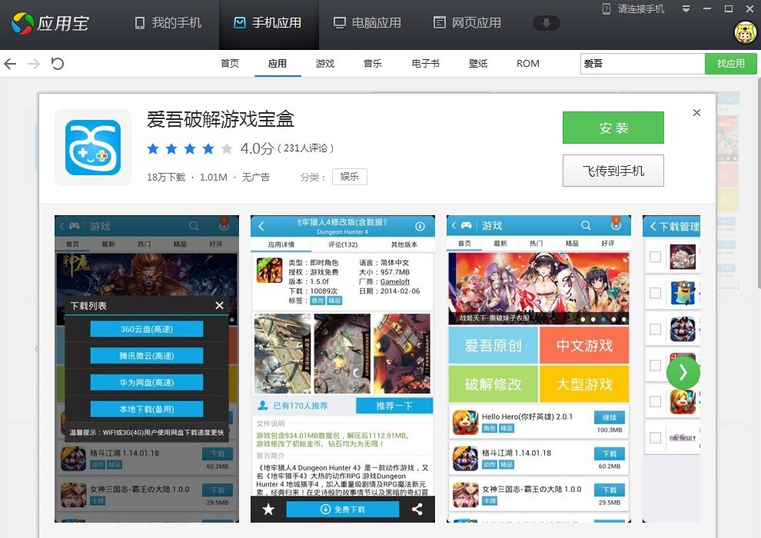Open third screenshot with 爱吾原创 tiles
This screenshot has height=538, width=761.
(x=539, y=369)
